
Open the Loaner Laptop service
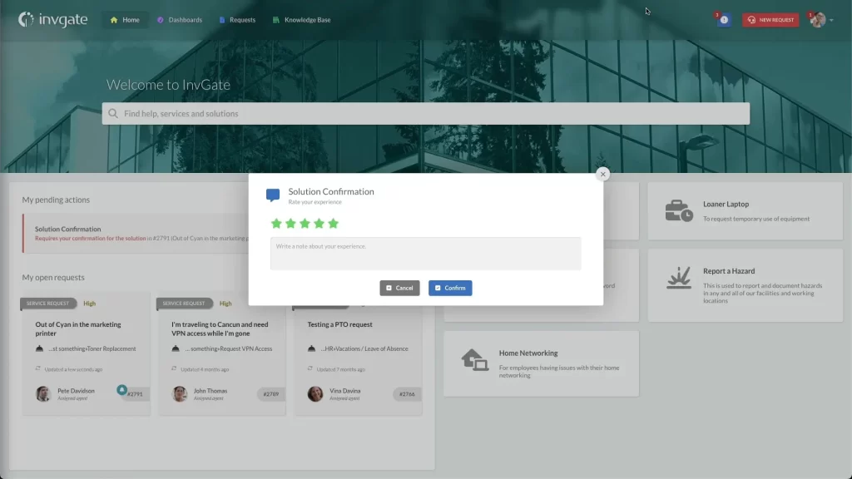tap(745, 210)
